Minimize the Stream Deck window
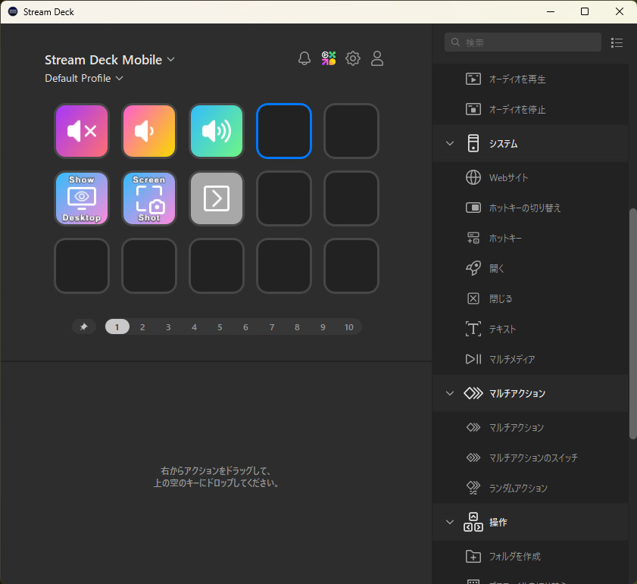This screenshot has width=637, height=584. click(551, 12)
